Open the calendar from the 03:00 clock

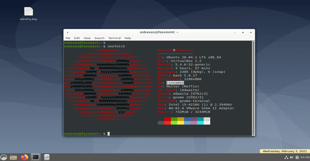[x=305, y=157]
